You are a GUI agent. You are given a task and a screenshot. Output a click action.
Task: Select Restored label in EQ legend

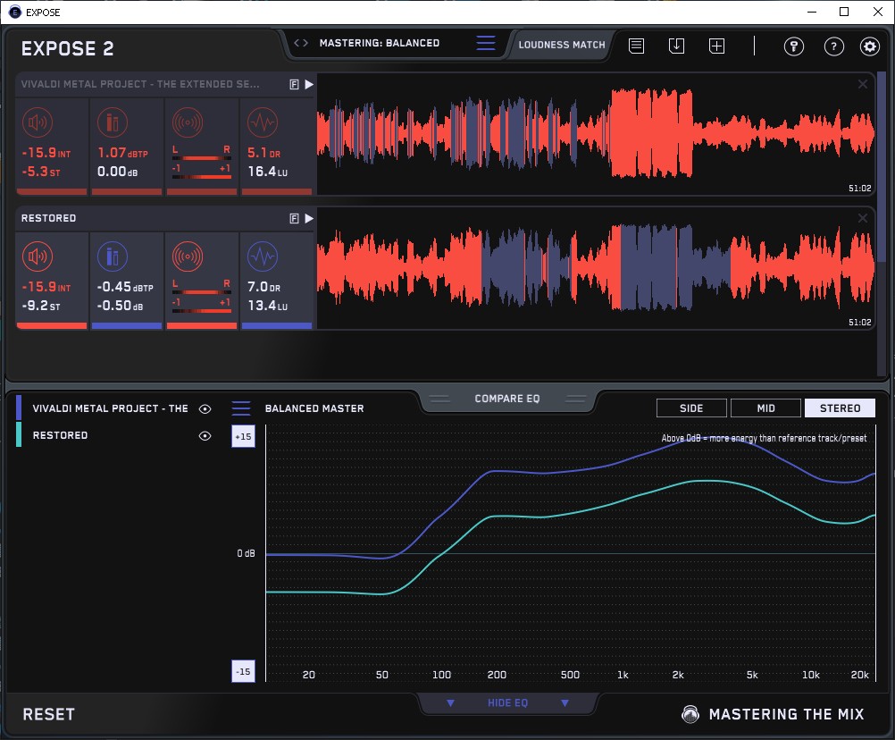[60, 435]
